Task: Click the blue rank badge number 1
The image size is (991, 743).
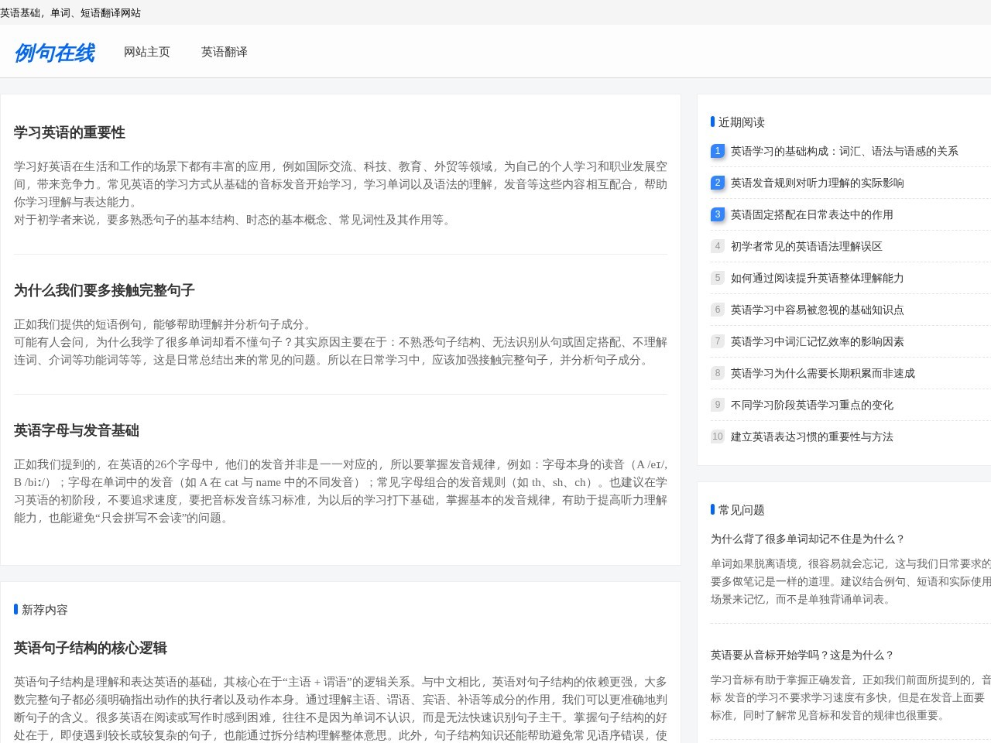Action: pyautogui.click(x=718, y=151)
